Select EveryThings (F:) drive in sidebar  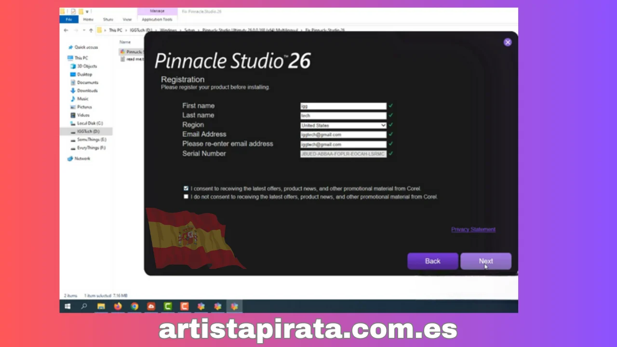(88, 148)
